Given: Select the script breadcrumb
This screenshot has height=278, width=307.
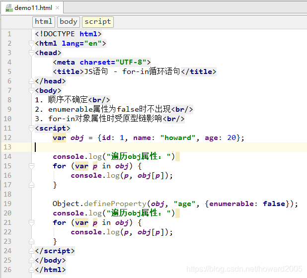Looking at the screenshot, I should coord(98,22).
